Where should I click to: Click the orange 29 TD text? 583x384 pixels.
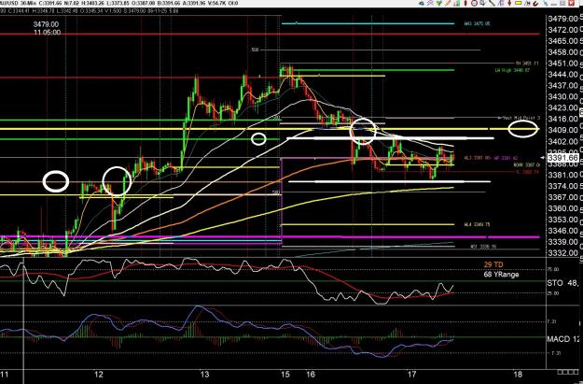tap(493, 264)
